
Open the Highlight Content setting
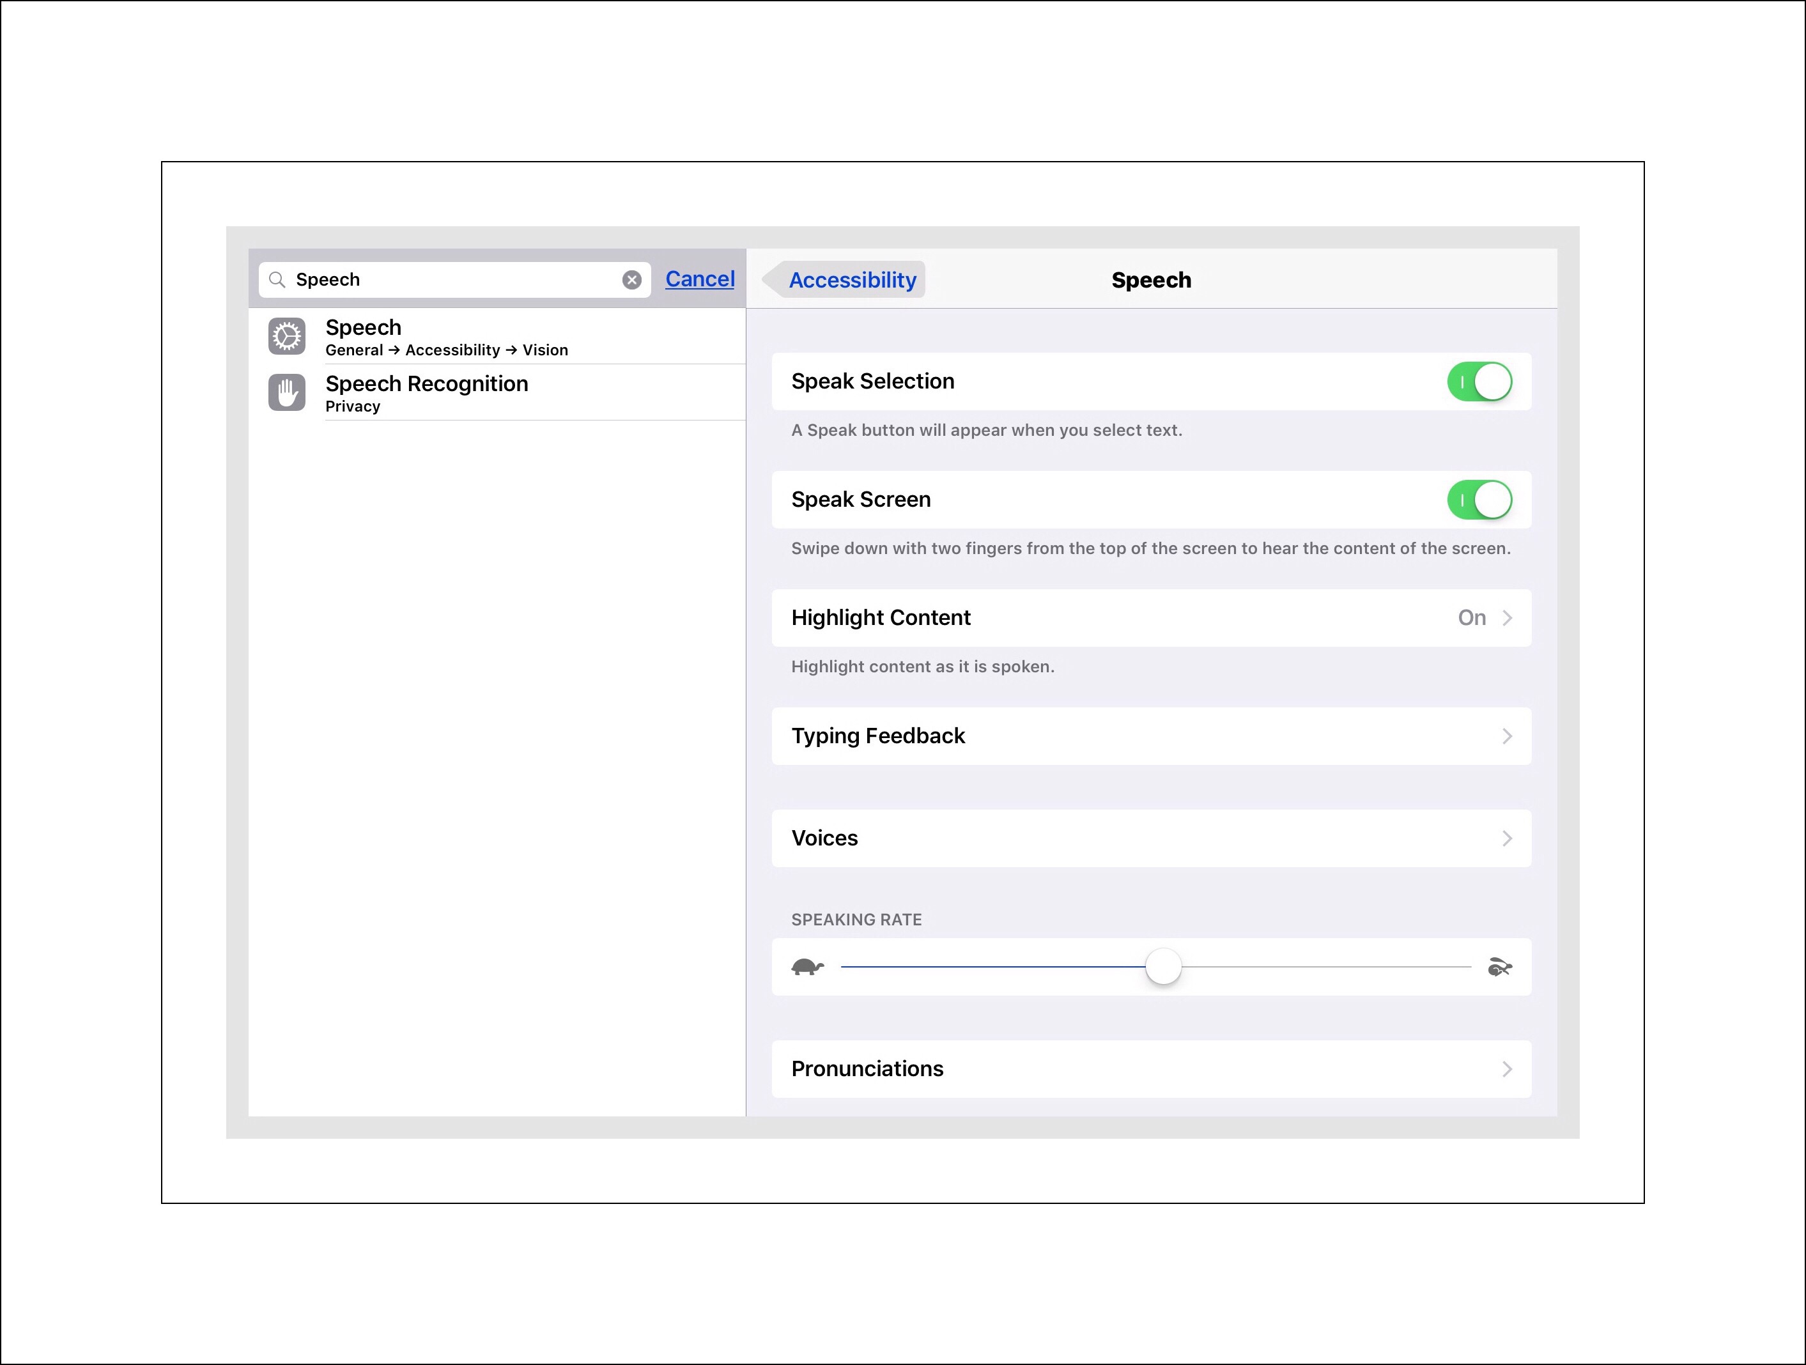click(x=1150, y=618)
